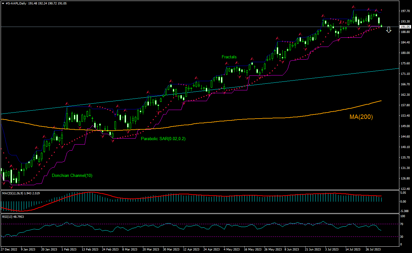Select the Donchian Channel(10) label

click(x=72, y=175)
